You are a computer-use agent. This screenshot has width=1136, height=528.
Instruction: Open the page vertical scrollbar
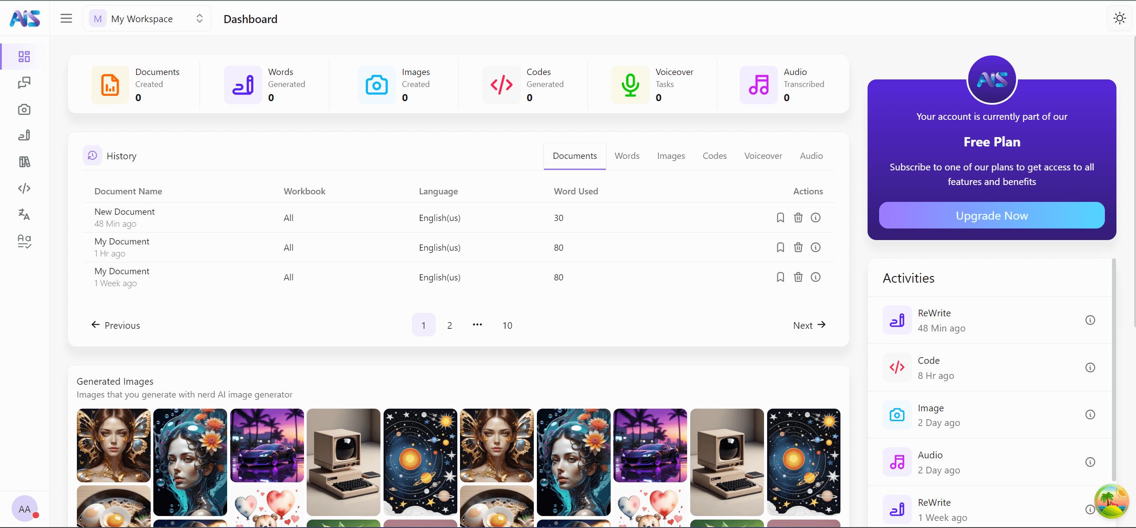pos(1134,182)
